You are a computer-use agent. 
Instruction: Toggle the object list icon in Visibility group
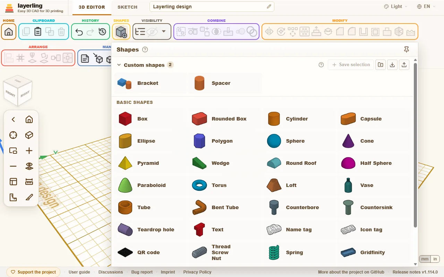[140, 32]
